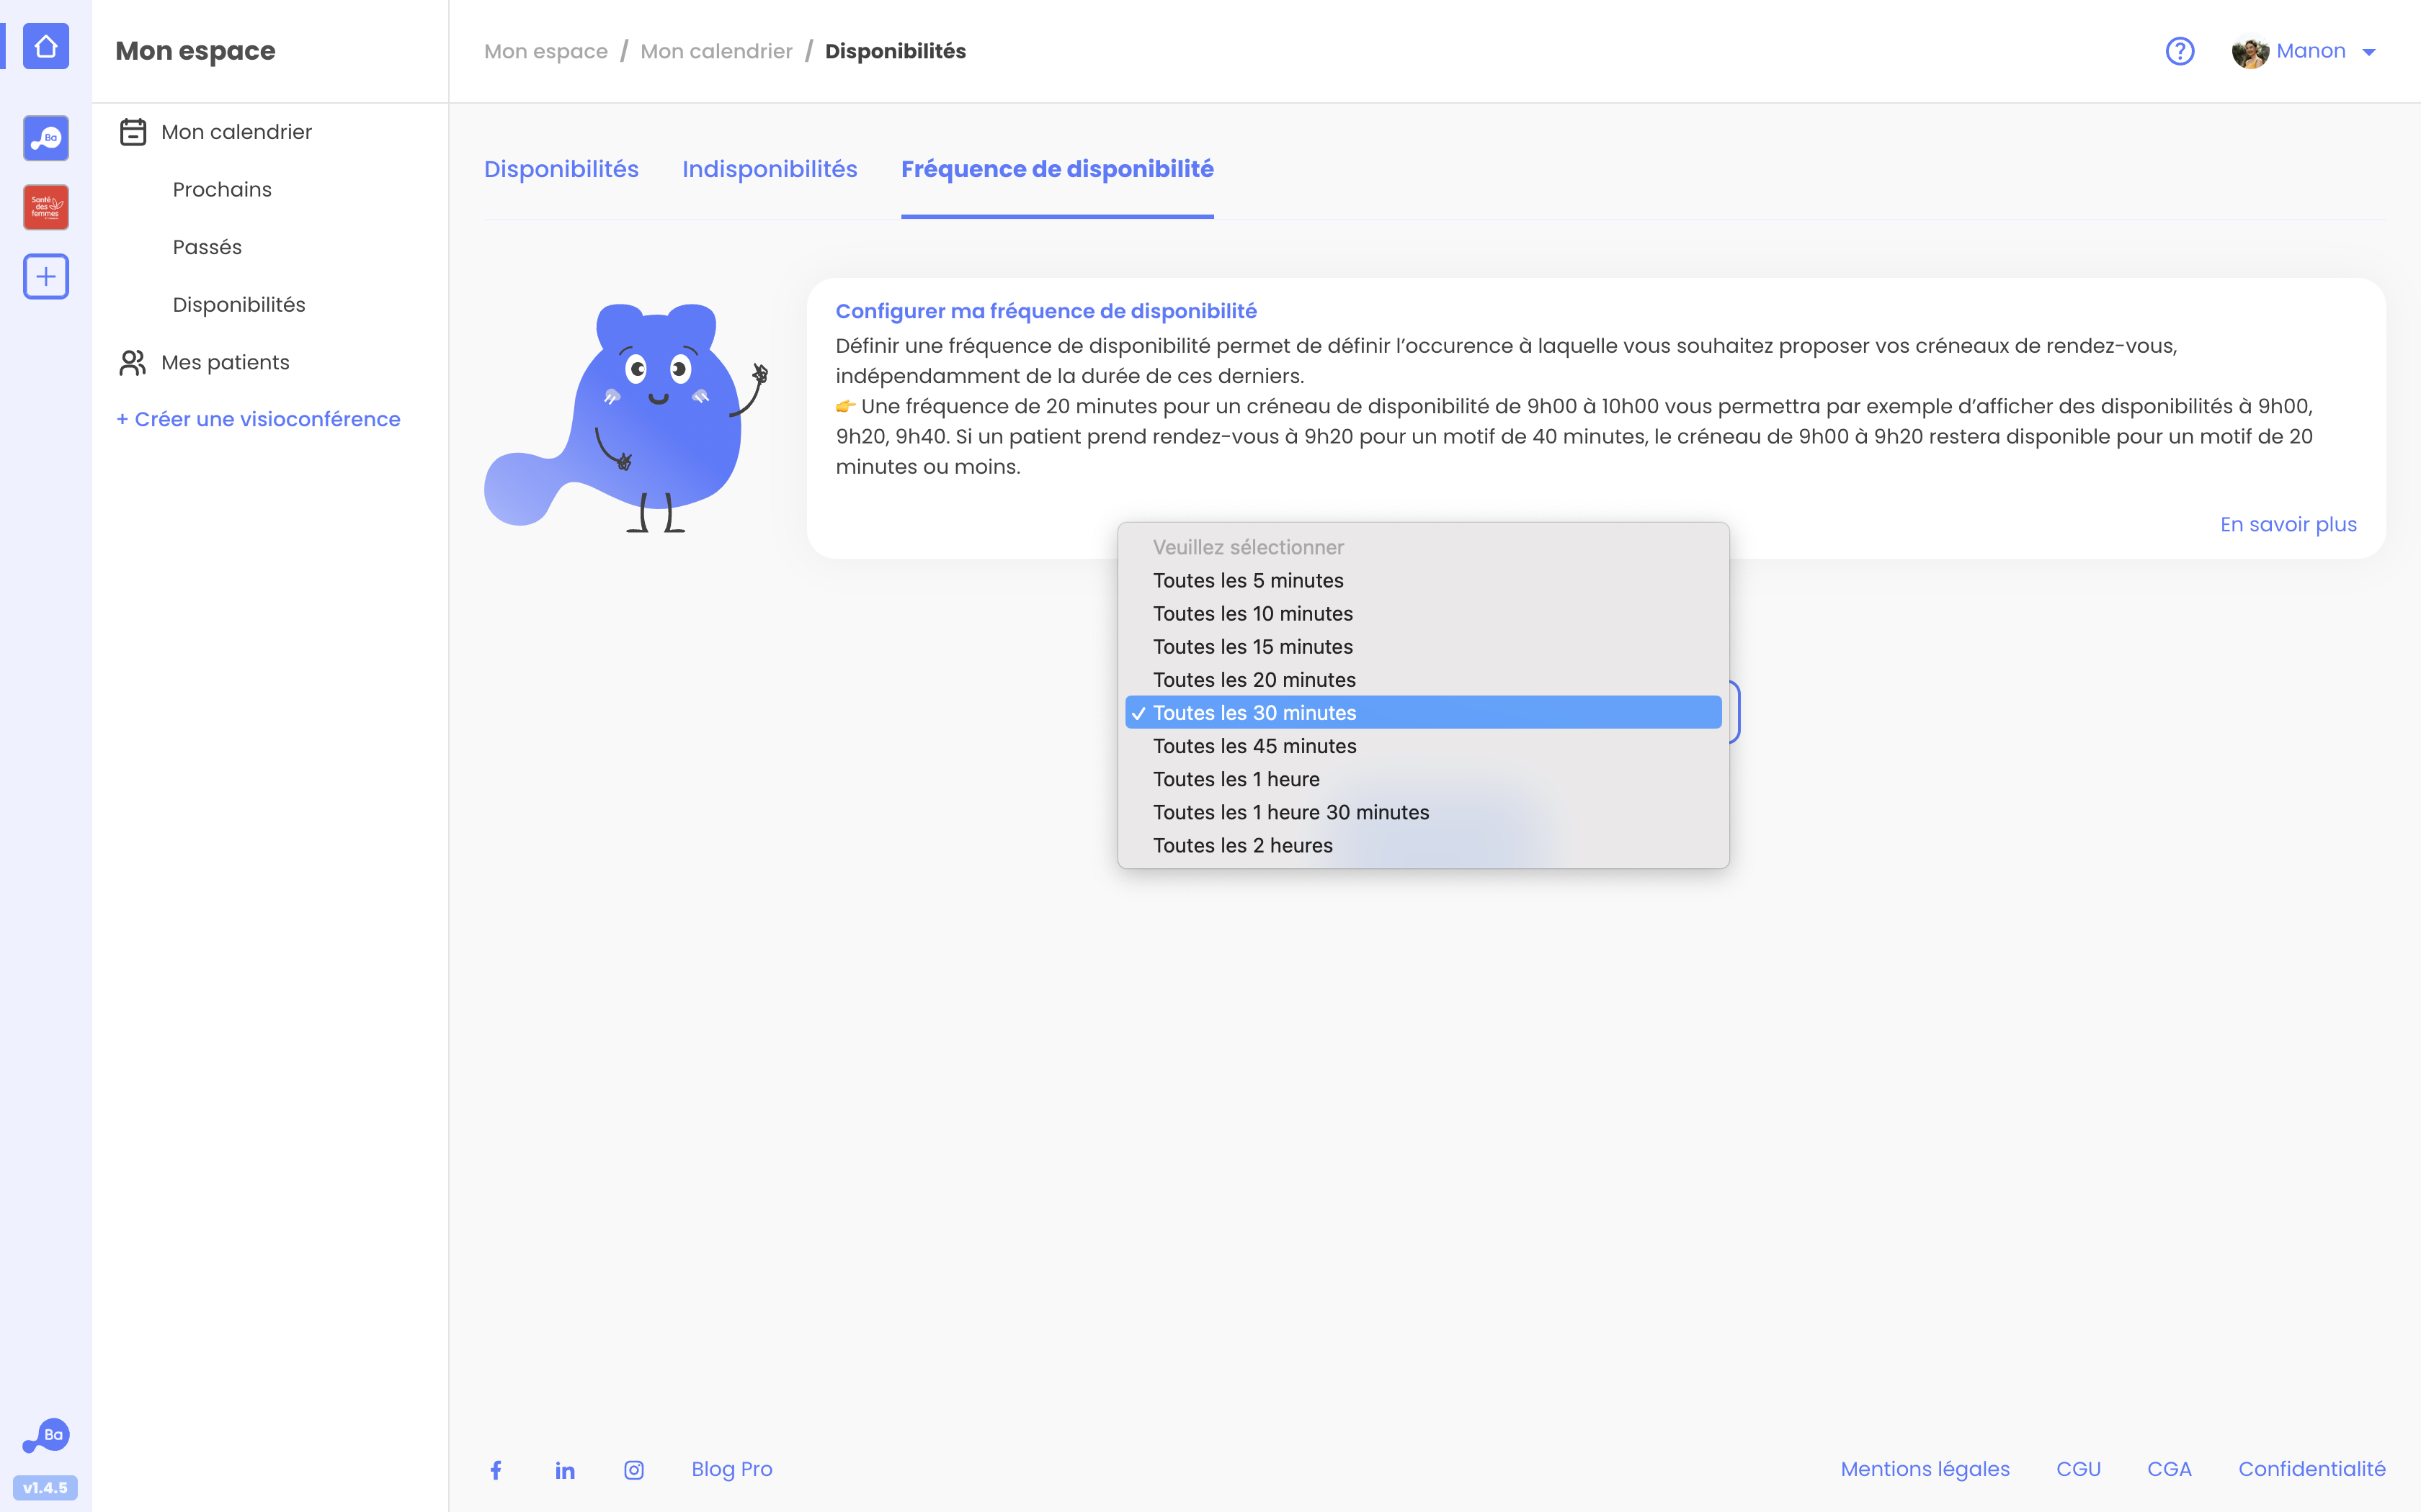Screen dimensions: 2421x1512
Task: Open the CGU footer link
Action: click(x=2079, y=1470)
